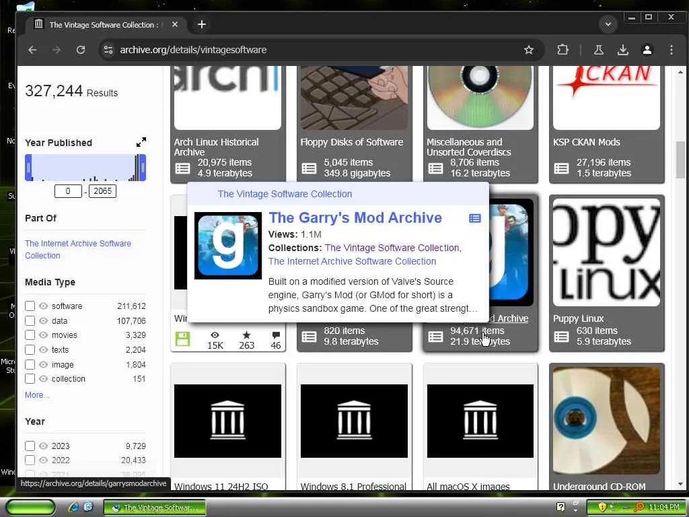Viewport: 689px width, 517px height.
Task: Click the start year input showing 0
Action: (x=68, y=191)
